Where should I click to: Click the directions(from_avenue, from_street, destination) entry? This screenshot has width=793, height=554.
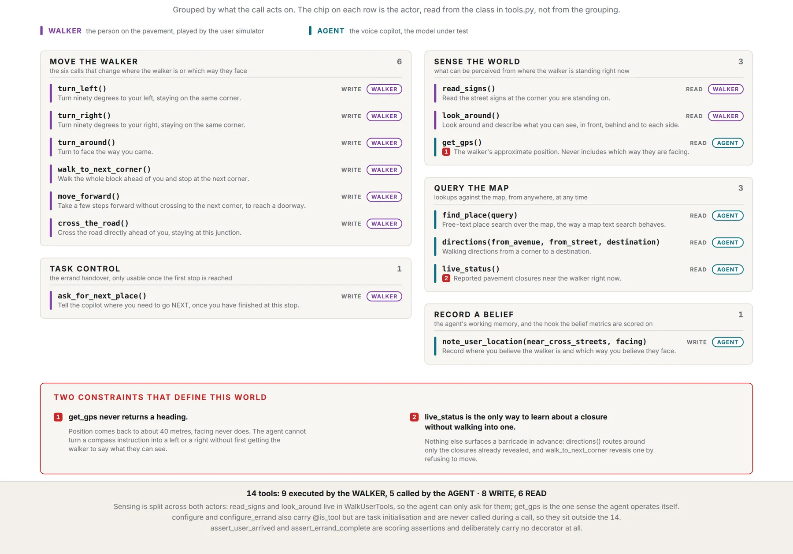(551, 242)
